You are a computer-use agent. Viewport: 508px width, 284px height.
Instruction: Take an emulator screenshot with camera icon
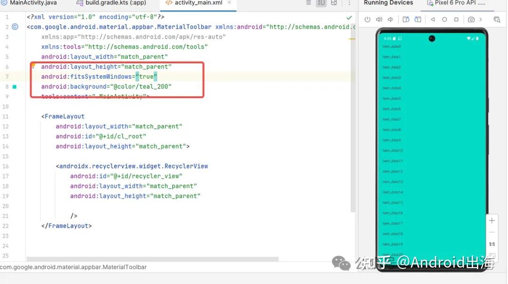(x=471, y=20)
